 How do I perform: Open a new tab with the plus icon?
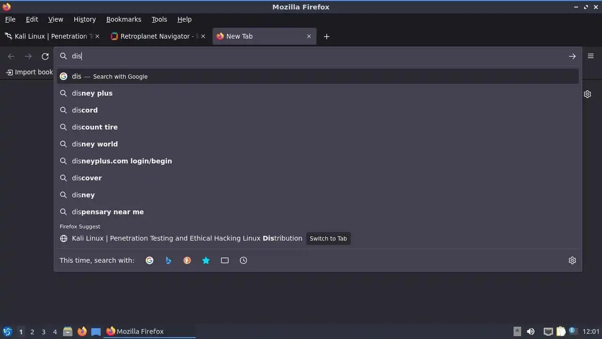(326, 36)
